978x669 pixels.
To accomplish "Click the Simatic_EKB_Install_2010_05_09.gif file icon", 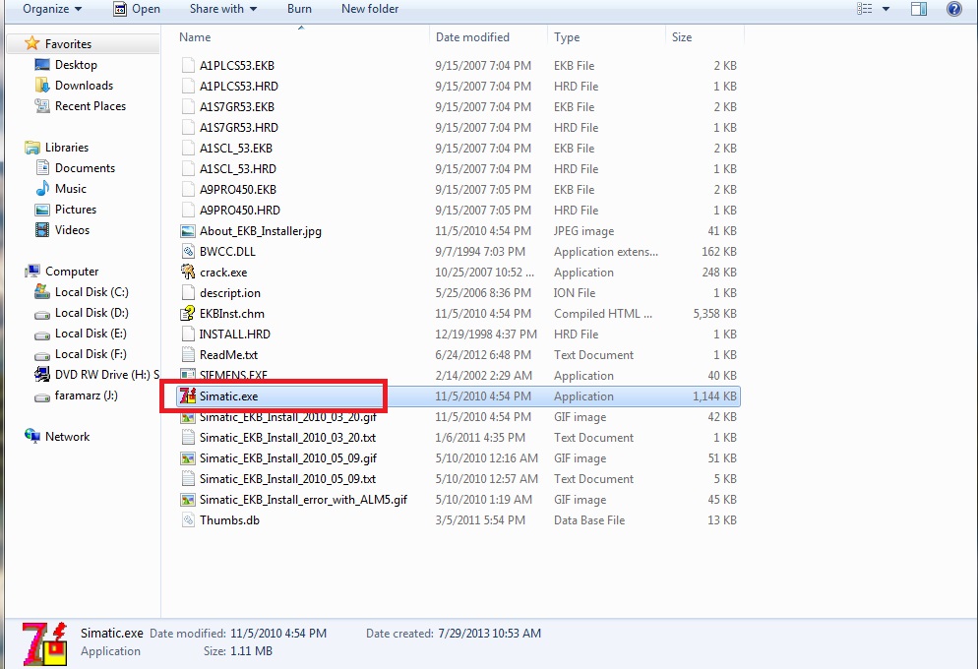I will tap(188, 457).
